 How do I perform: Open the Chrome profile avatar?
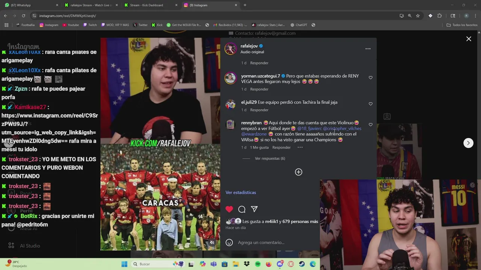466,16
